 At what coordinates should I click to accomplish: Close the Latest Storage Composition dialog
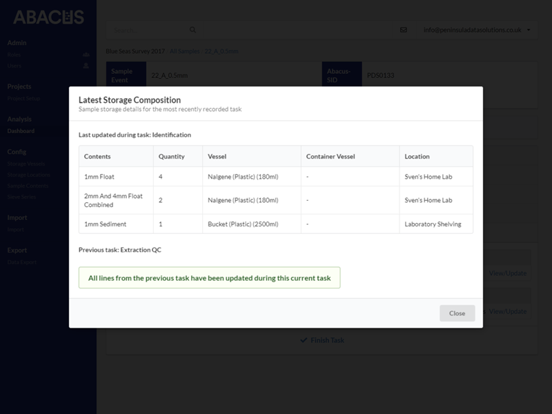tap(457, 313)
